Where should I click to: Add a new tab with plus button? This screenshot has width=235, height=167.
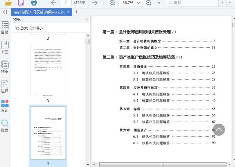[76, 12]
